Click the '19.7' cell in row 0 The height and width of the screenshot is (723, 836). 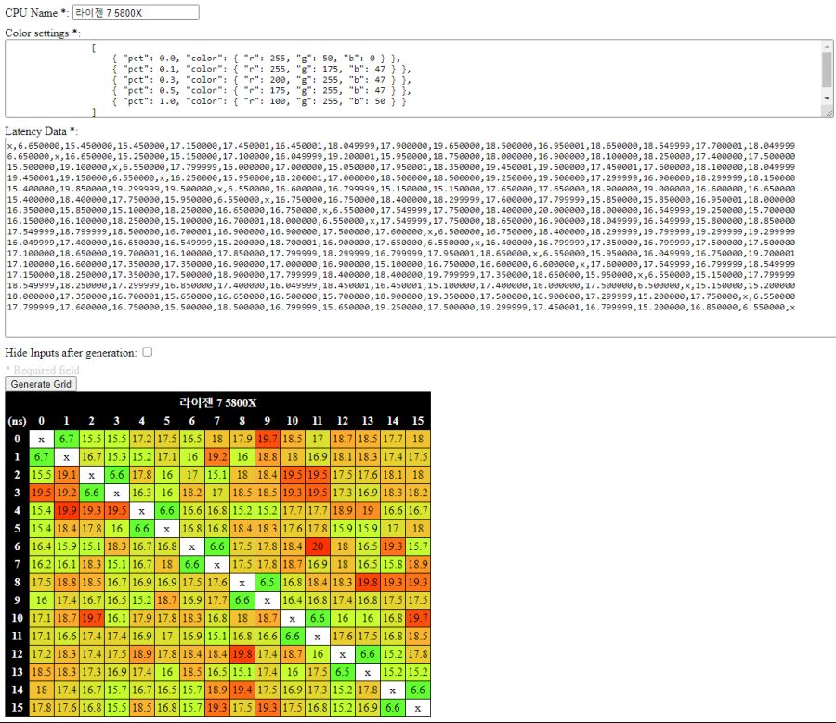point(268,440)
